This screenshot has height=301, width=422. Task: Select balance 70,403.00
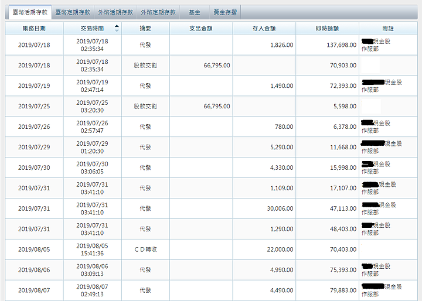click(x=343, y=249)
